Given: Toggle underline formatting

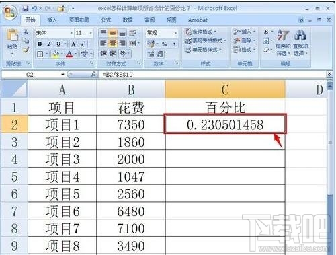Looking at the screenshot, I should pyautogui.click(x=58, y=44).
